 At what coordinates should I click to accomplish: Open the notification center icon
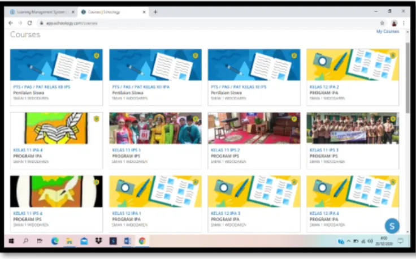point(400,241)
